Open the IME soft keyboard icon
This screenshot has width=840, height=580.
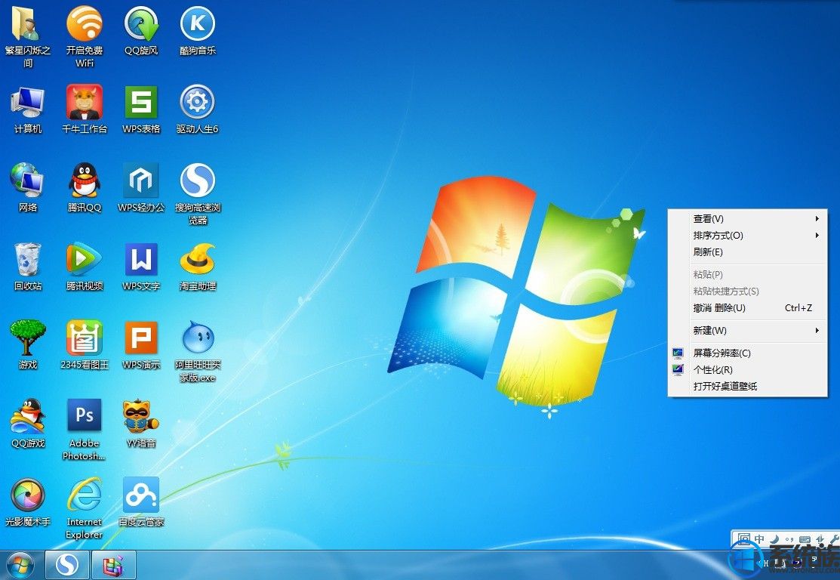pos(804,538)
